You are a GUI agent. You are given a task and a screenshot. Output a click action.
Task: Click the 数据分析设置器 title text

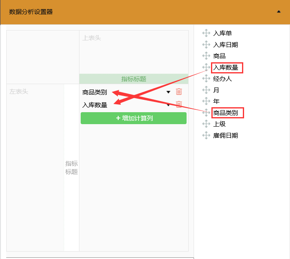(31, 12)
